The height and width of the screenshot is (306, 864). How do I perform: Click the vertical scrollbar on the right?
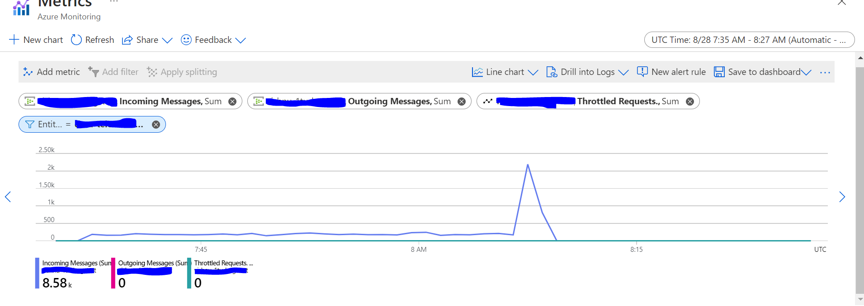click(x=859, y=181)
